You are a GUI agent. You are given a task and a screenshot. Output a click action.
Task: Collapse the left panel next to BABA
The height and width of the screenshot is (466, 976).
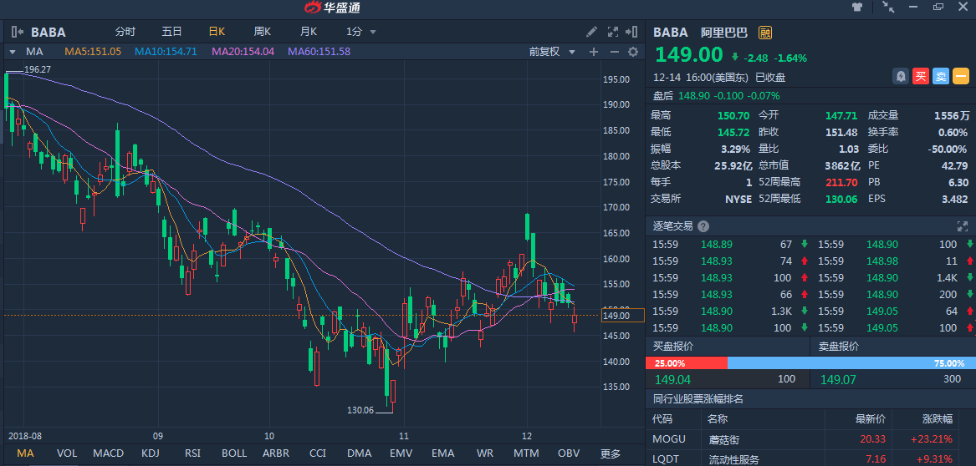point(17,32)
